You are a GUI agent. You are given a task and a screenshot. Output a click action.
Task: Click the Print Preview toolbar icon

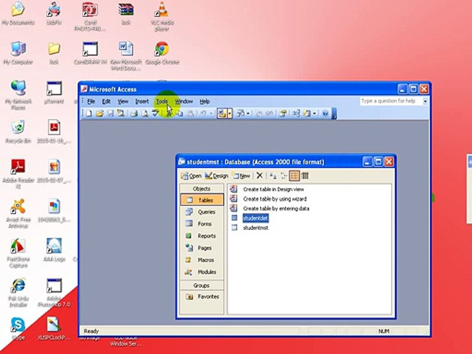(145, 114)
